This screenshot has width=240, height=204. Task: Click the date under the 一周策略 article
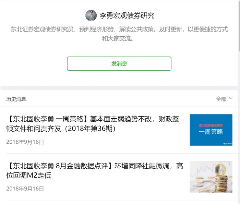(x=25, y=142)
